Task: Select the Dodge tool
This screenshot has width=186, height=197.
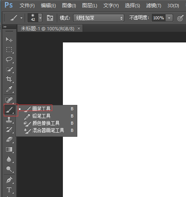Action: (x=9, y=169)
